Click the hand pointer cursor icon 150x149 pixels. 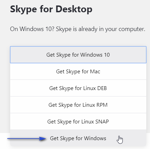click(120, 140)
